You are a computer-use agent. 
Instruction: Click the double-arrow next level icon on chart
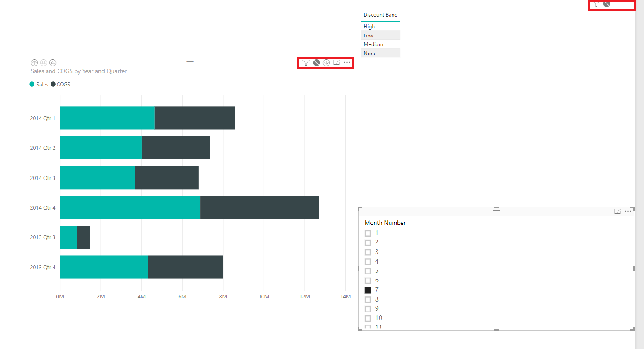pos(44,63)
